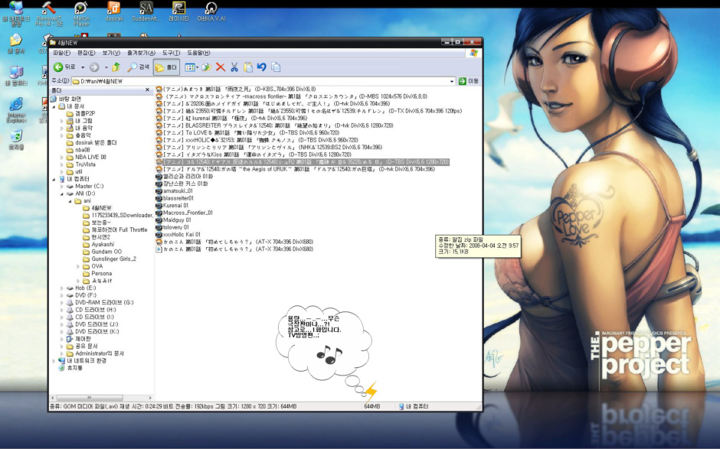Select the 4월NEW folder in tree
The width and height of the screenshot is (720, 449).
(101, 208)
